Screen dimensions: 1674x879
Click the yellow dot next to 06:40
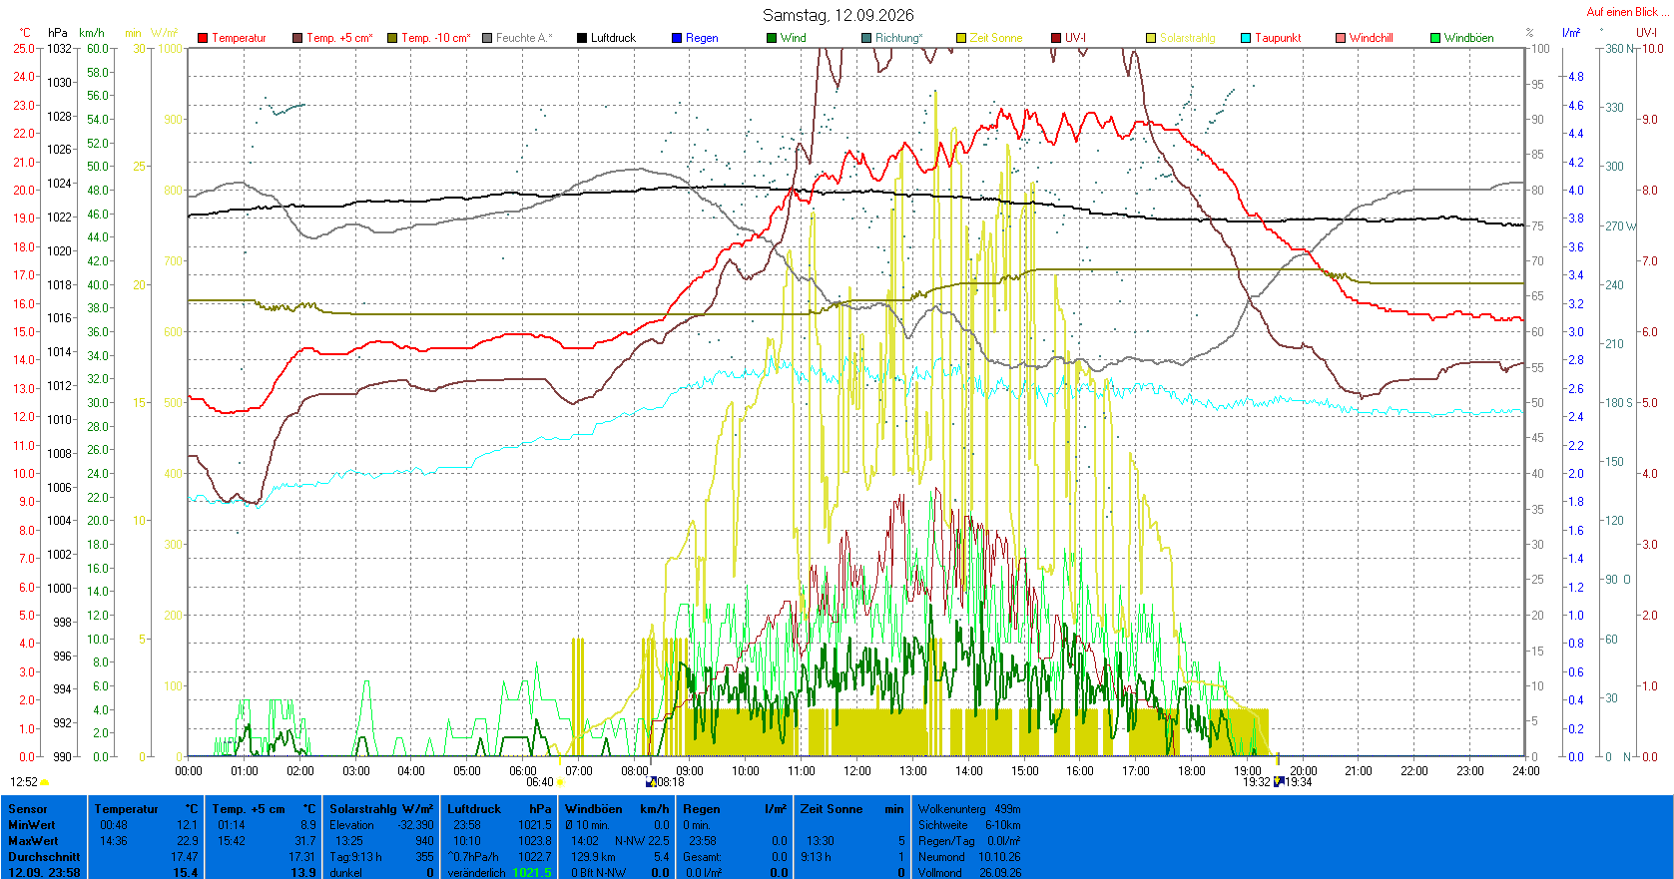coord(560,783)
